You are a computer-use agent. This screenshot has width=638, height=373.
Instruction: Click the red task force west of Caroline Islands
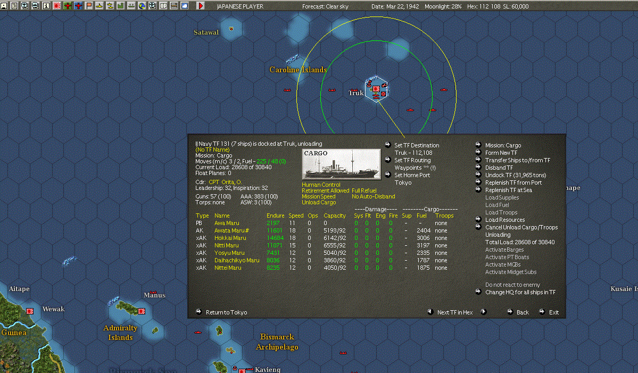point(287,90)
